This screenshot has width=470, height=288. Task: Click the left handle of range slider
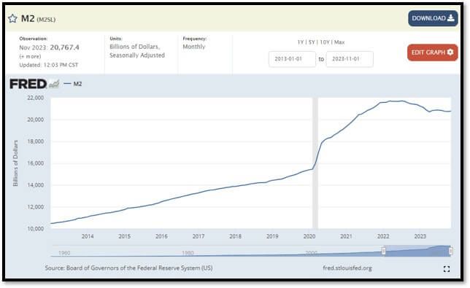[x=383, y=251]
